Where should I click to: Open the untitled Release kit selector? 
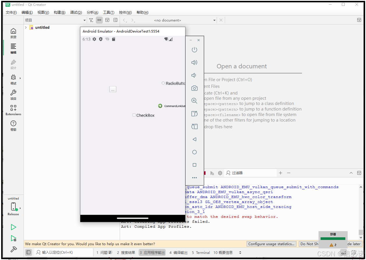(13, 206)
